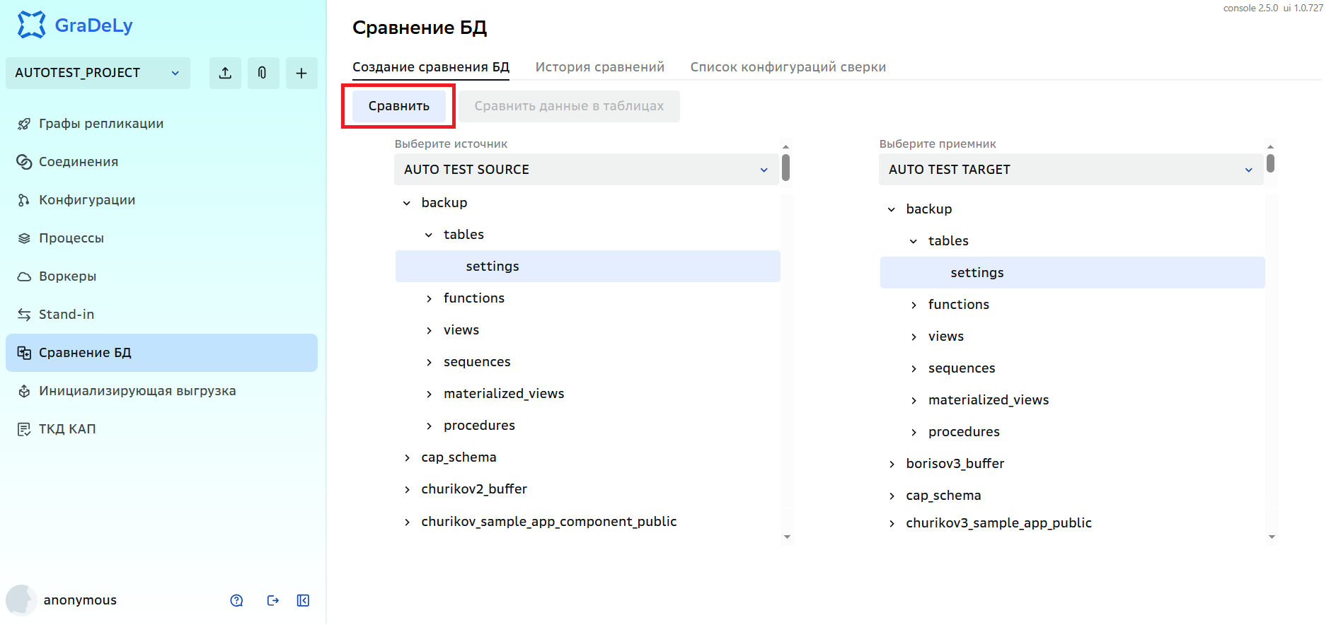Expand borisov3_buffer in target tree
1336x625 pixels.
892,464
